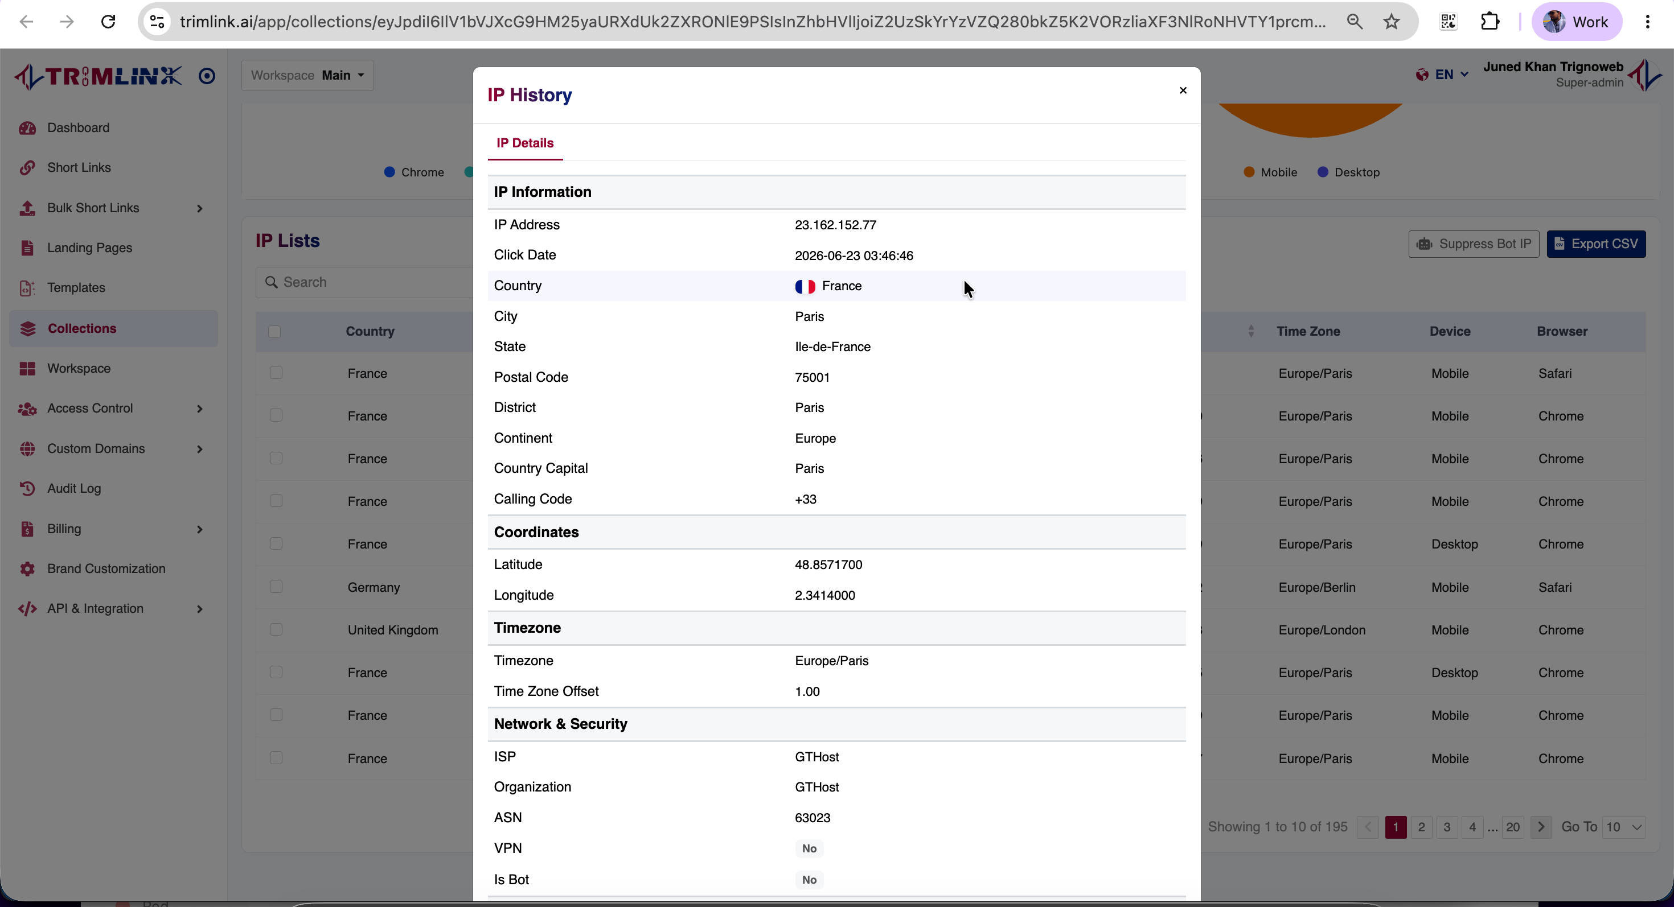Check the fourth France row checkbox
Screen dimensions: 1674x907
click(x=276, y=501)
